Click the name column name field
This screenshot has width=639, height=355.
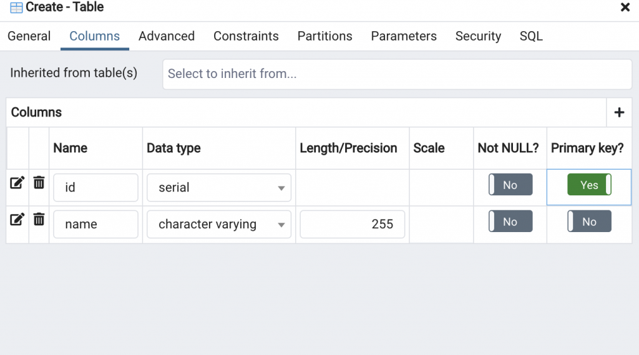95,225
